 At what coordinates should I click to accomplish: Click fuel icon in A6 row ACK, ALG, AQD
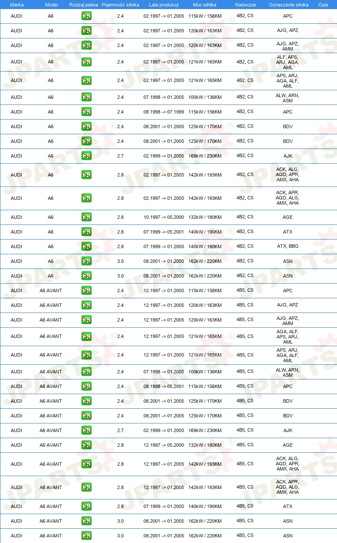pos(86,175)
